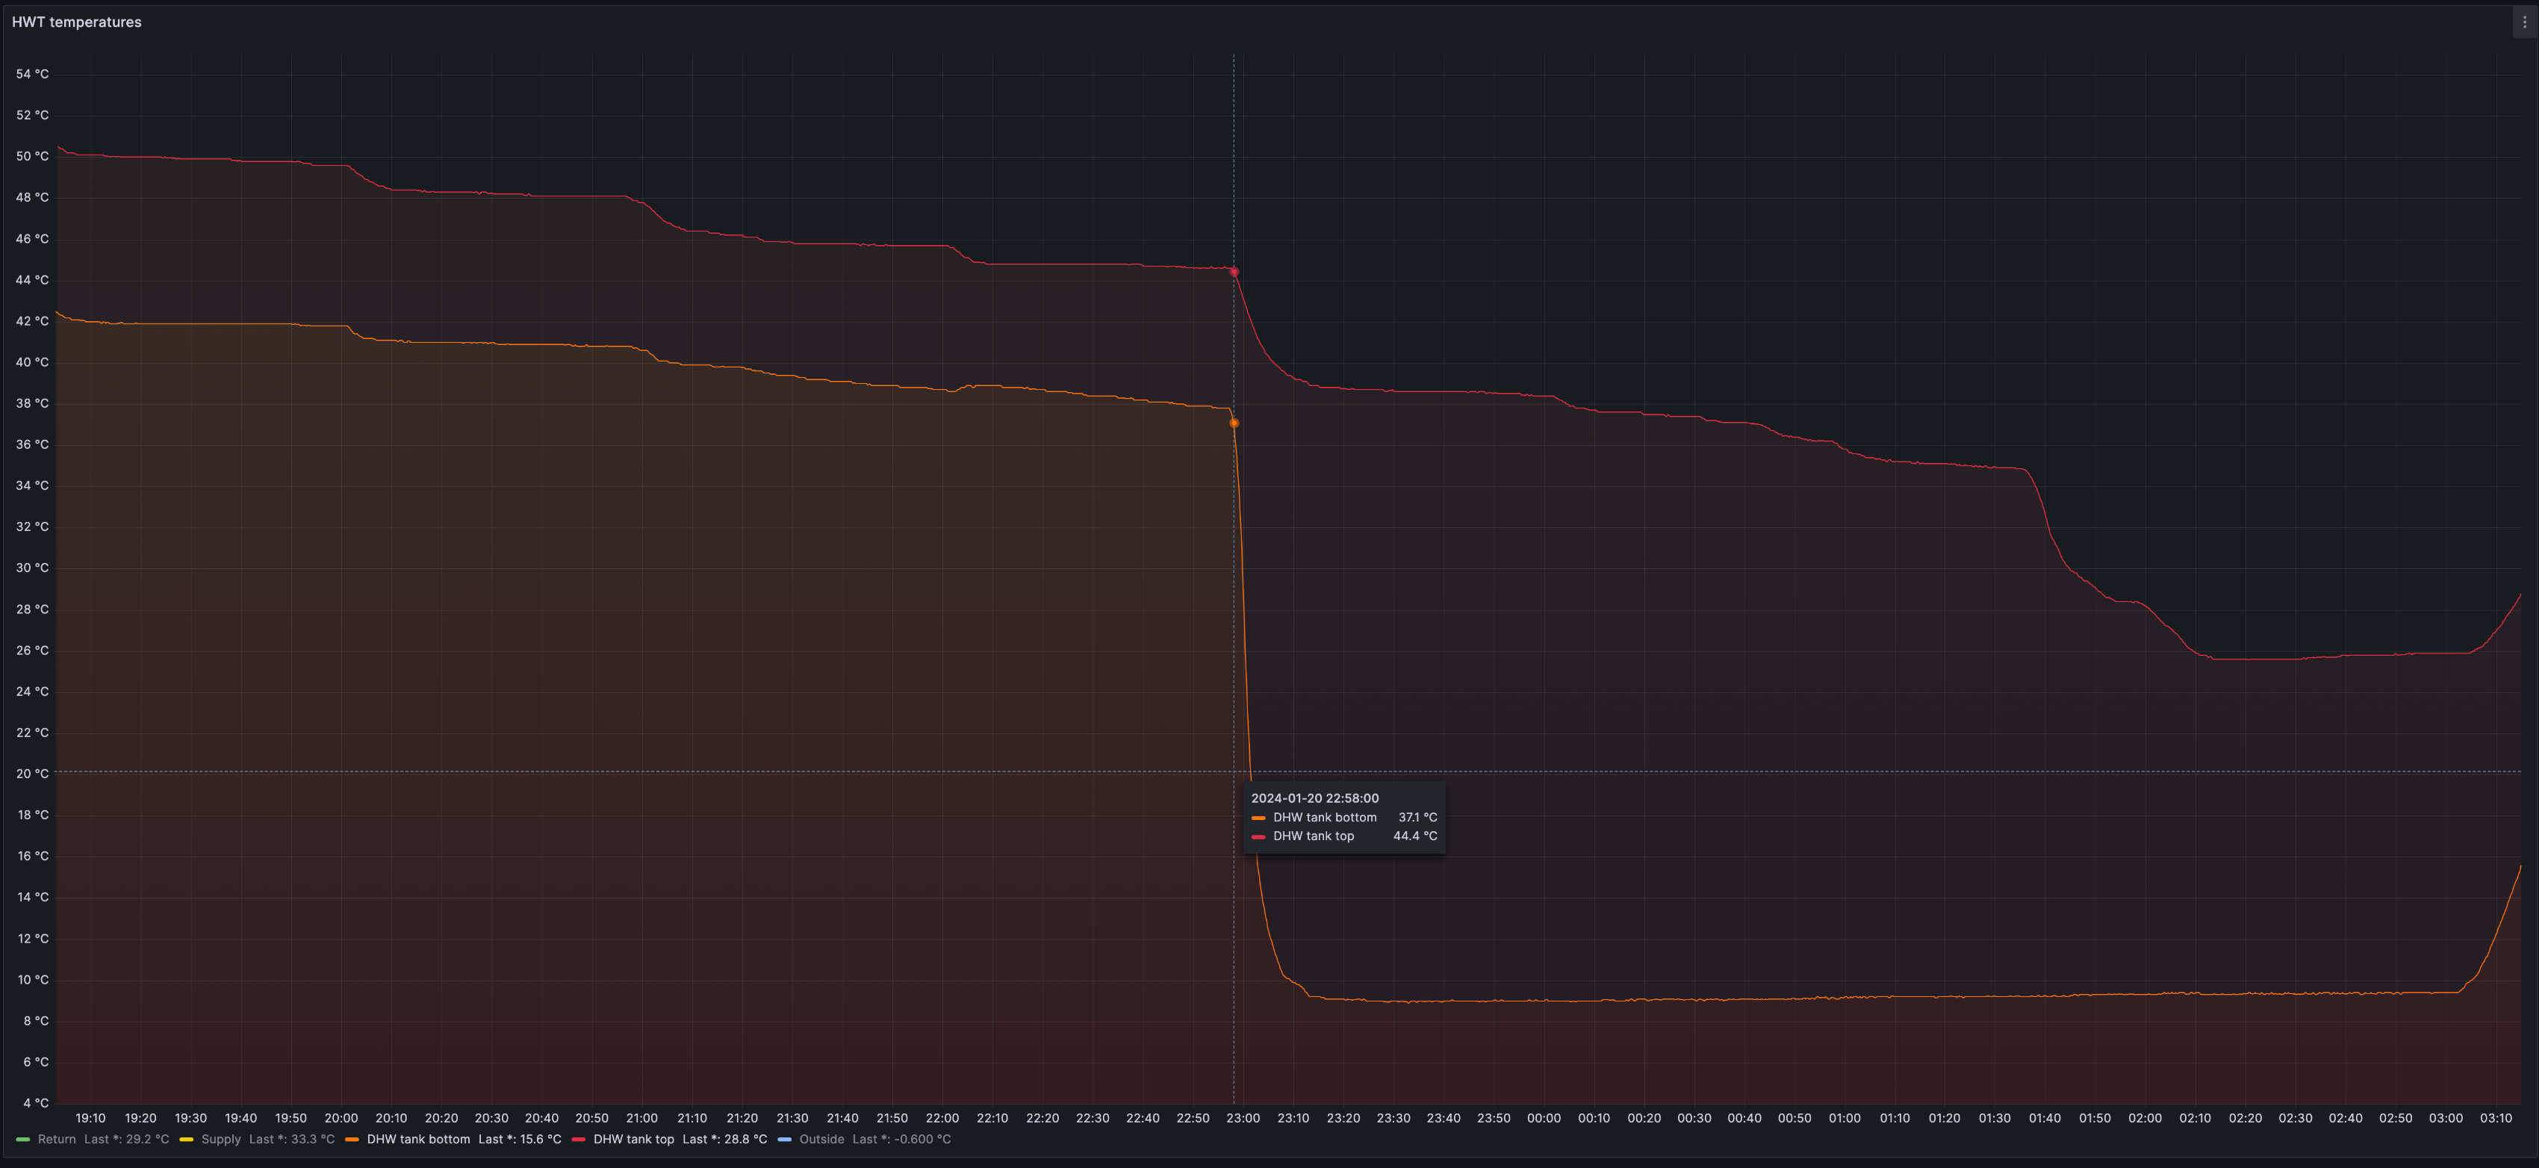
Task: Click the Last 28.8 °C legend value
Action: click(724, 1140)
